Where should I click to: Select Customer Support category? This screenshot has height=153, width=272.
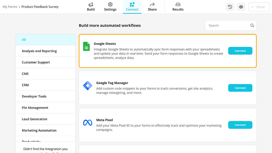(45, 62)
